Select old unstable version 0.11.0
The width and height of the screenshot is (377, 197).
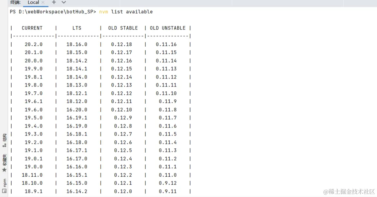point(168,175)
